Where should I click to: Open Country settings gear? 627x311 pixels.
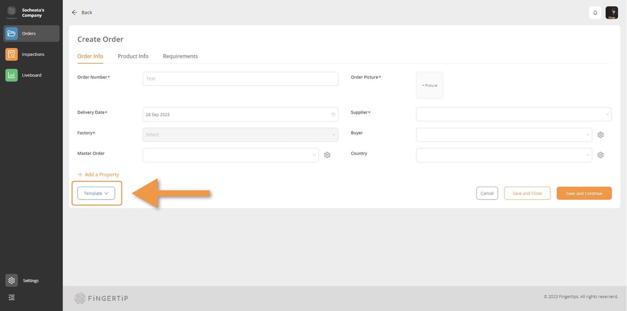tap(600, 155)
